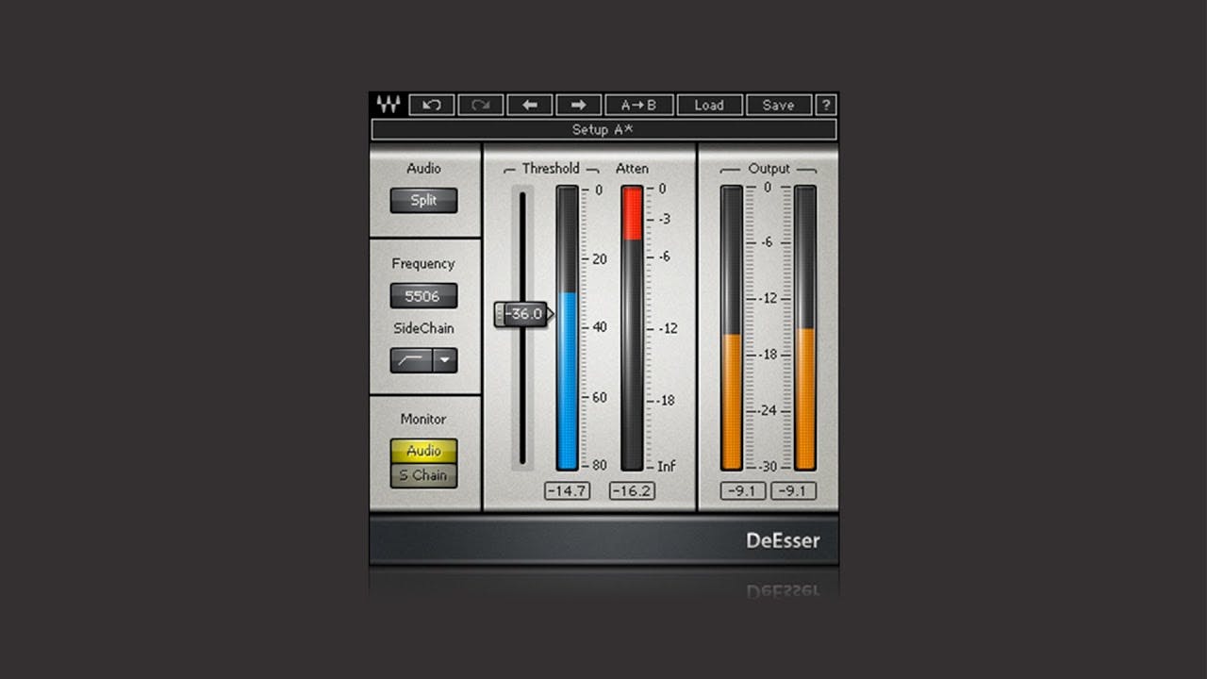Screen dimensions: 1207x679
Task: Open the Save preset menu
Action: pyautogui.click(x=778, y=105)
